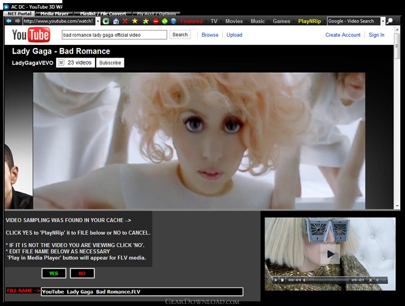Click the magnifier search icon
Screen dimensions: 405x306
[x=390, y=21]
